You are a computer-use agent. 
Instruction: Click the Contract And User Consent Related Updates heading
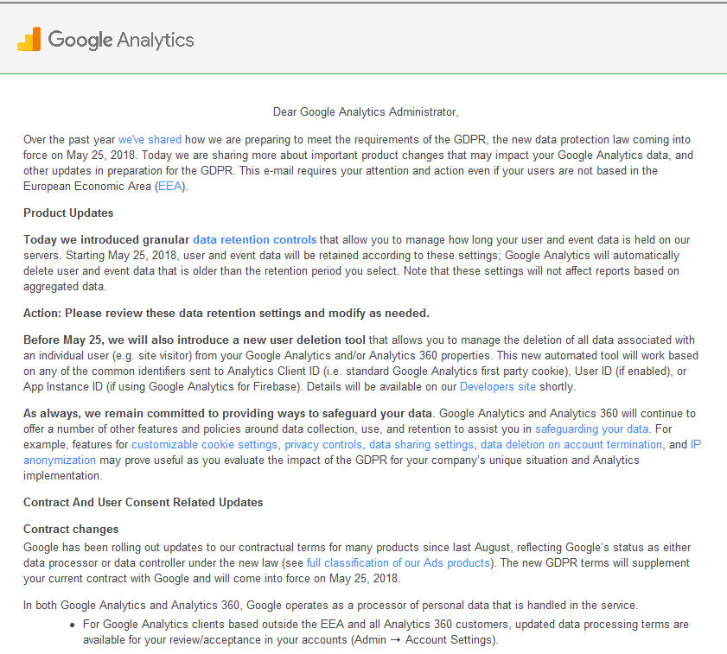point(143,503)
